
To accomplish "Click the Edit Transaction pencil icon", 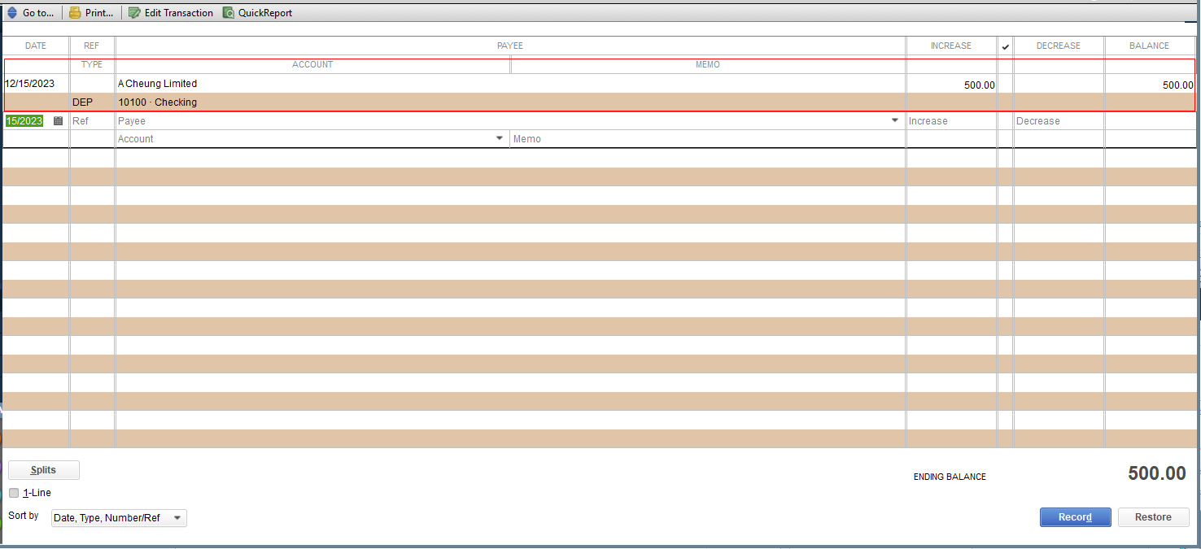I will tap(134, 13).
